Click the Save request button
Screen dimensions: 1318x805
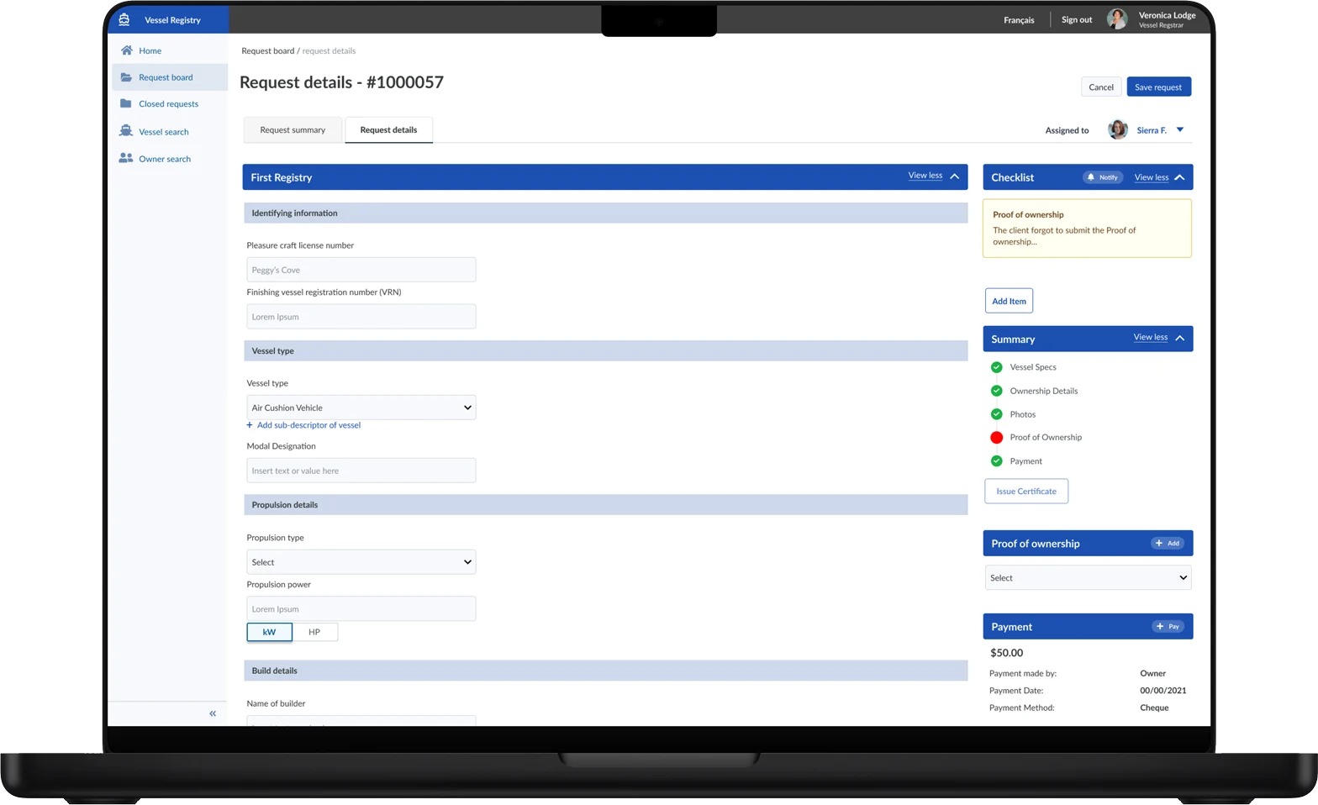pyautogui.click(x=1158, y=87)
